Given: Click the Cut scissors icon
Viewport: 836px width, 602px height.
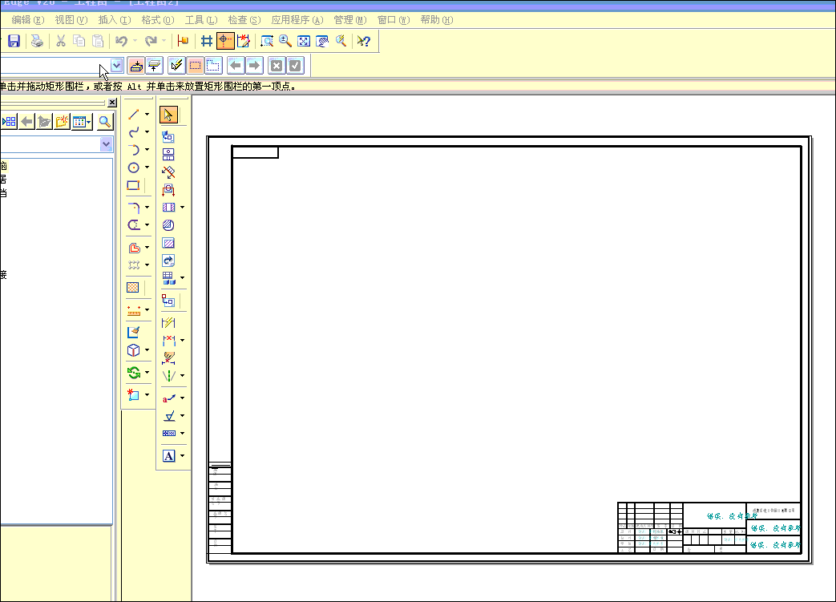Looking at the screenshot, I should point(61,41).
